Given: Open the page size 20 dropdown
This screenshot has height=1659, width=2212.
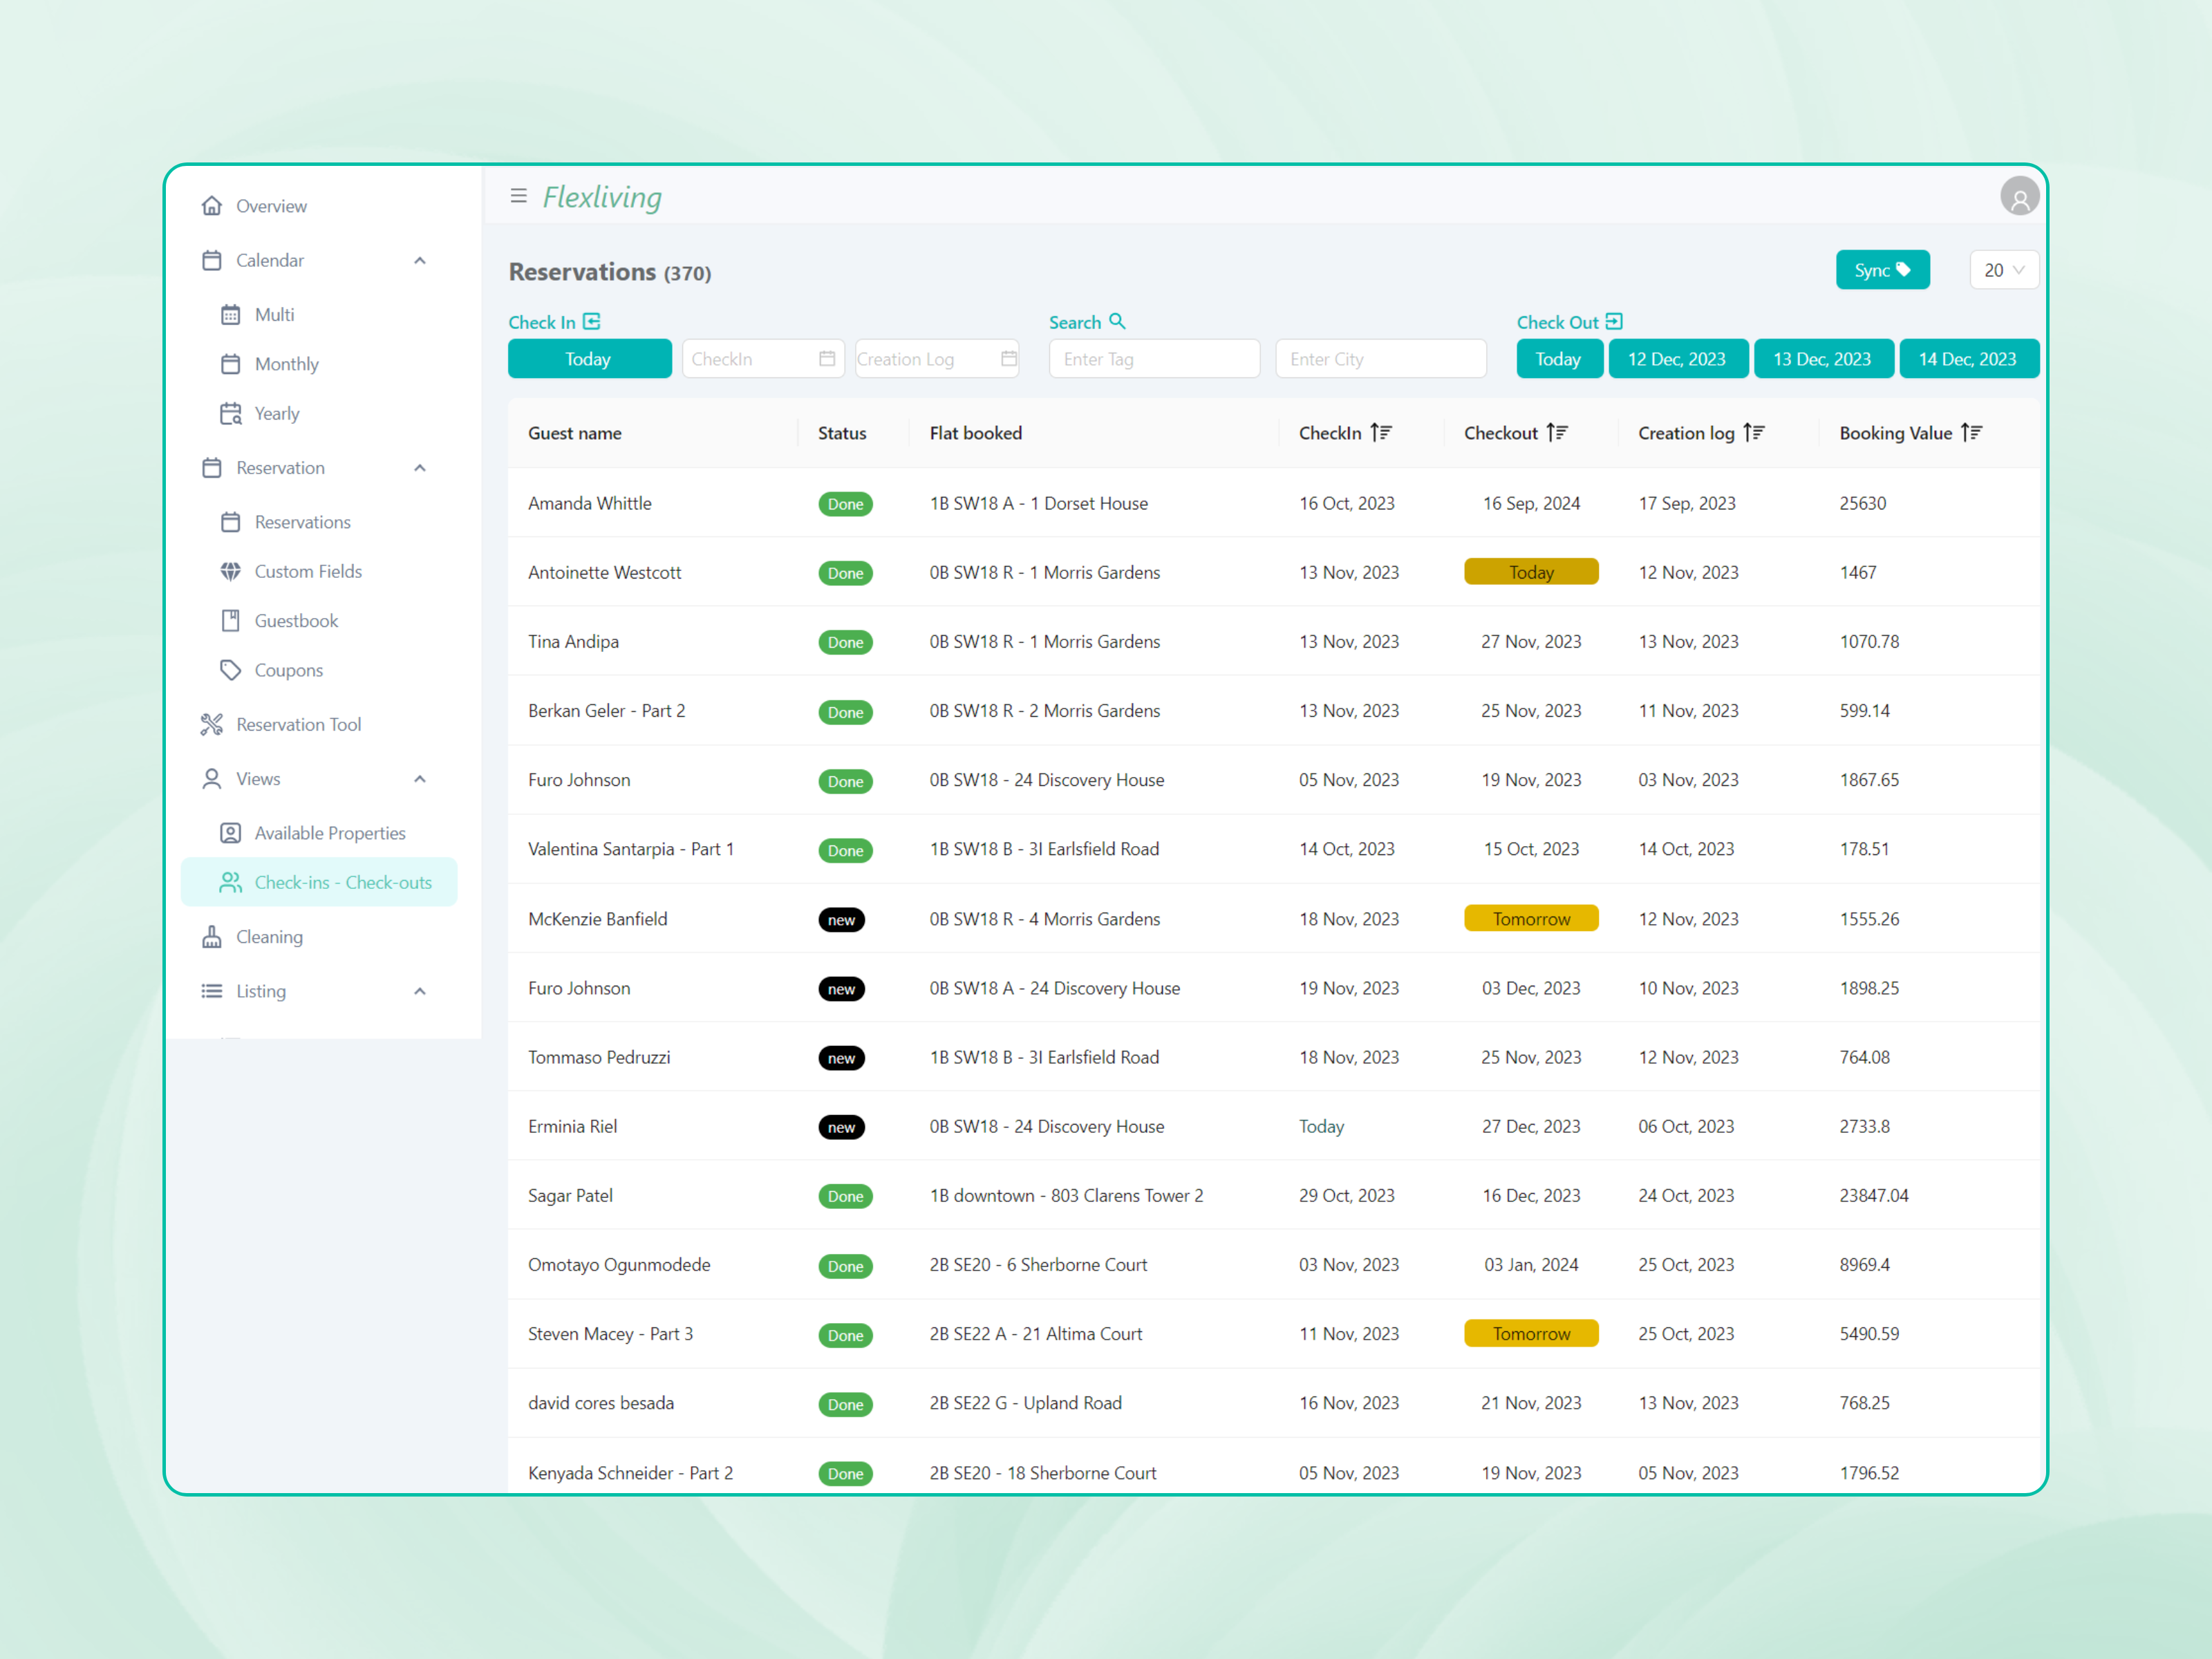Looking at the screenshot, I should tap(2003, 270).
